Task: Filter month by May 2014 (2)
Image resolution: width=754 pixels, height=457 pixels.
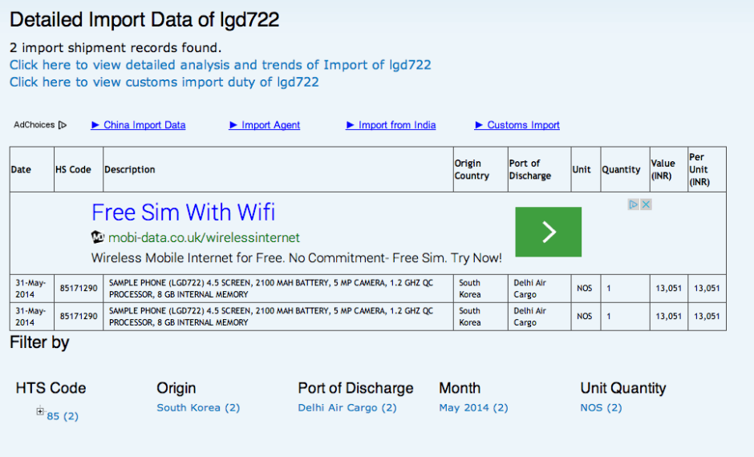Action: coord(473,407)
